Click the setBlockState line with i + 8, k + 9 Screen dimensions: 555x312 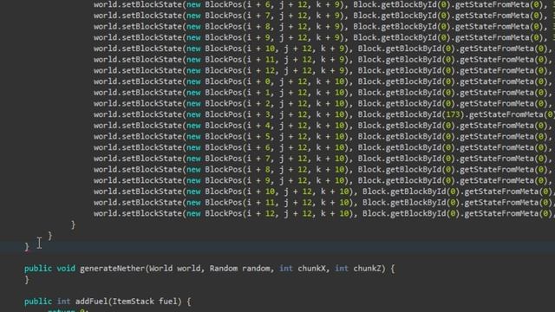point(324,27)
